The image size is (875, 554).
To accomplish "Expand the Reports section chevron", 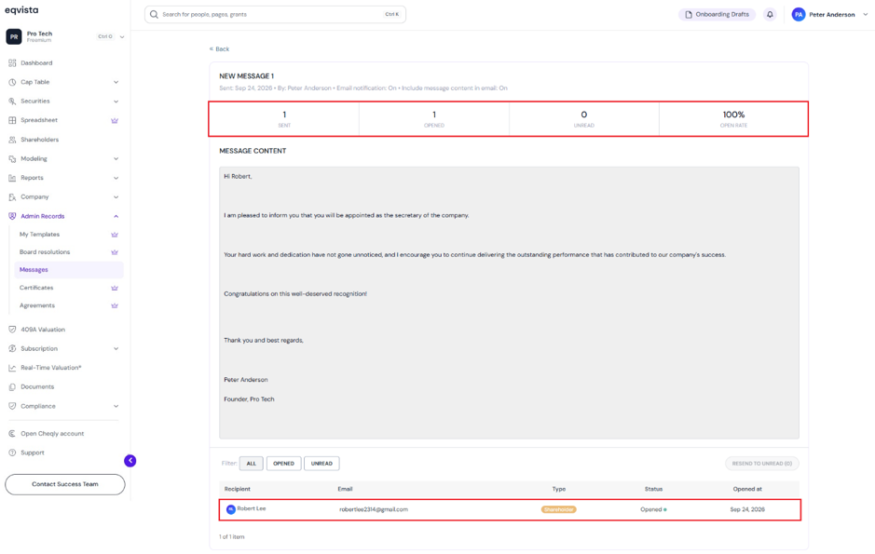I will click(x=116, y=178).
